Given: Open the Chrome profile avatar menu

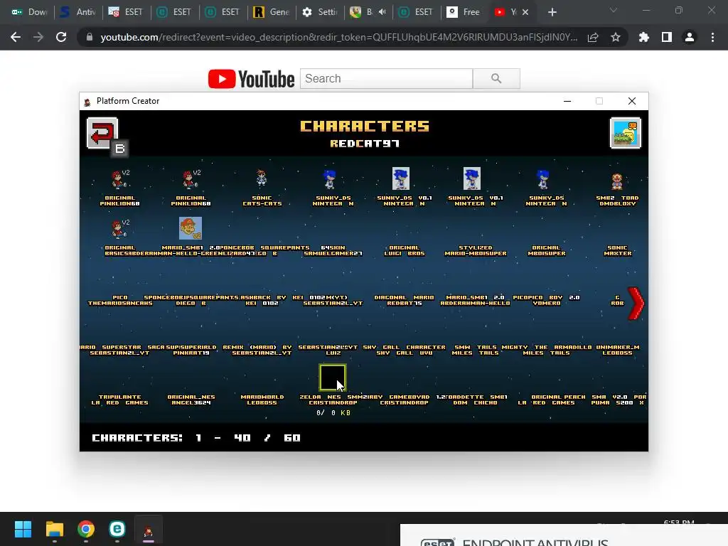Looking at the screenshot, I should (690, 37).
